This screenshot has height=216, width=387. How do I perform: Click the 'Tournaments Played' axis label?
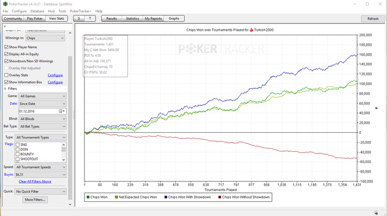[x=221, y=190]
